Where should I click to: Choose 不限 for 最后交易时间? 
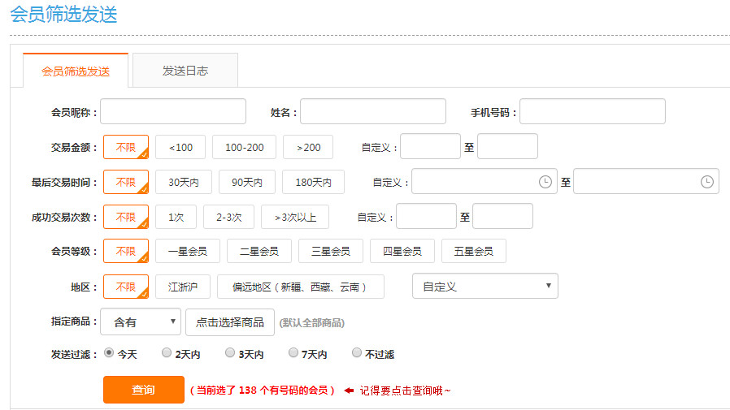(x=126, y=182)
